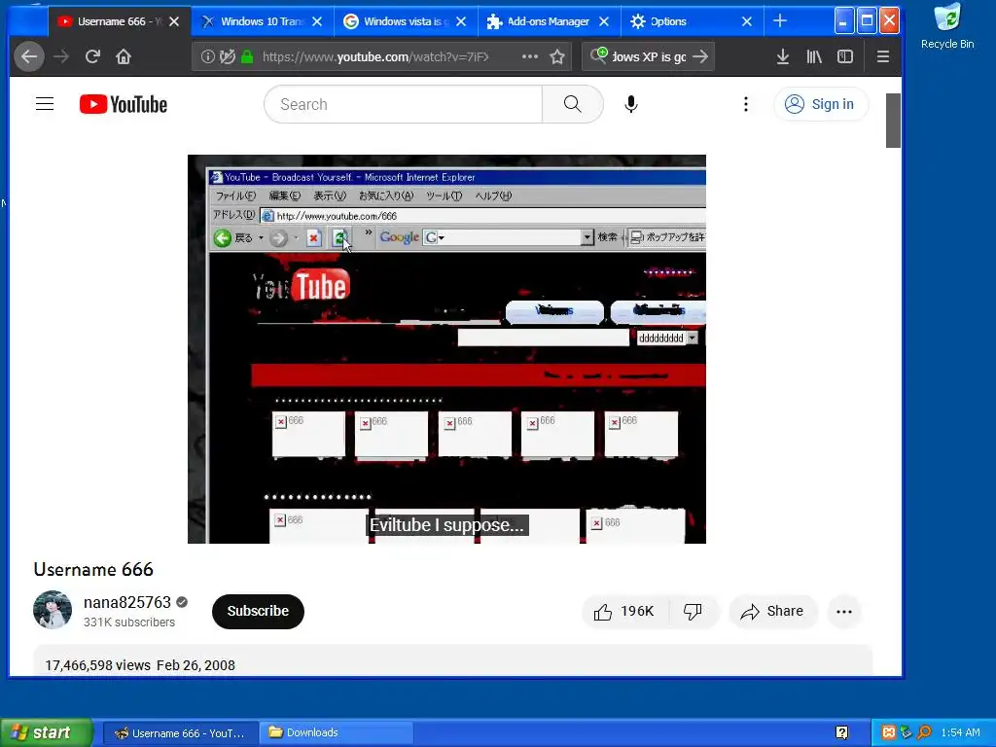Click the page vertical scrollbar thumb

pos(893,121)
